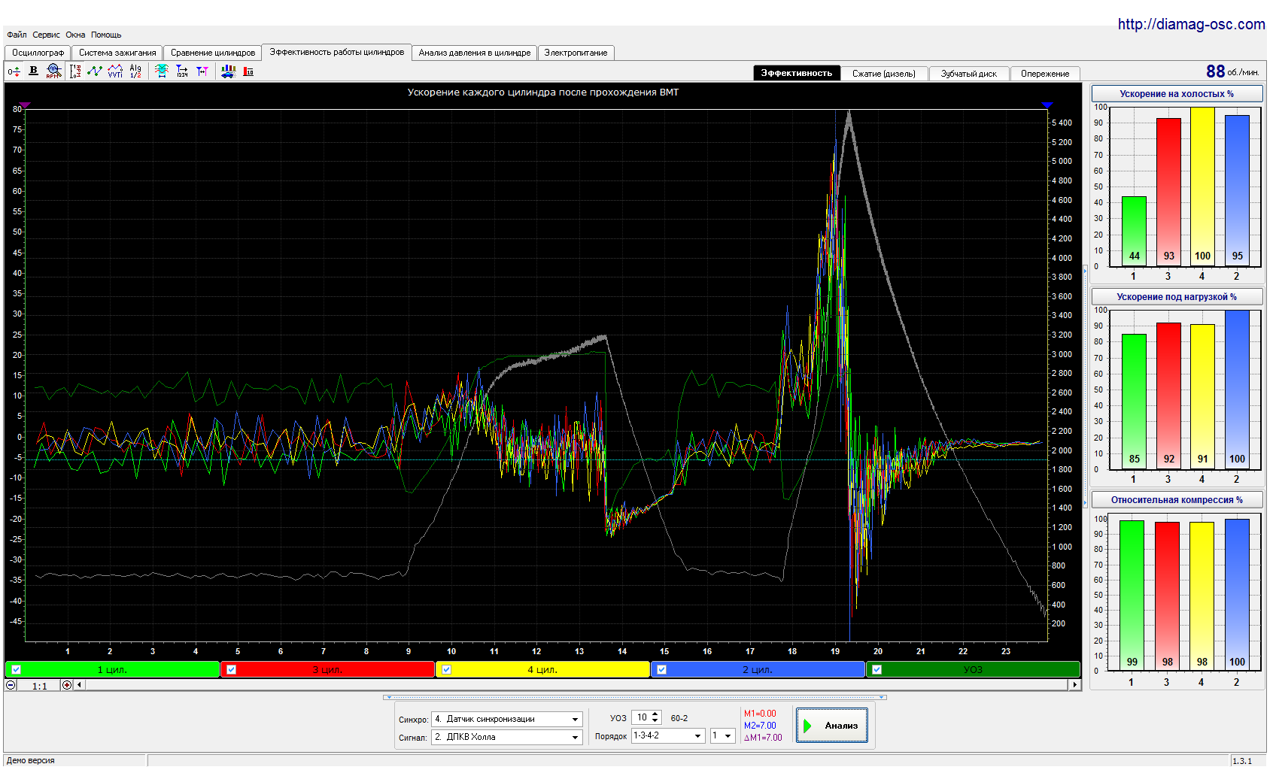Open the Сжатие (дизель) sub-tab
The width and height of the screenshot is (1276, 770).
click(x=884, y=74)
